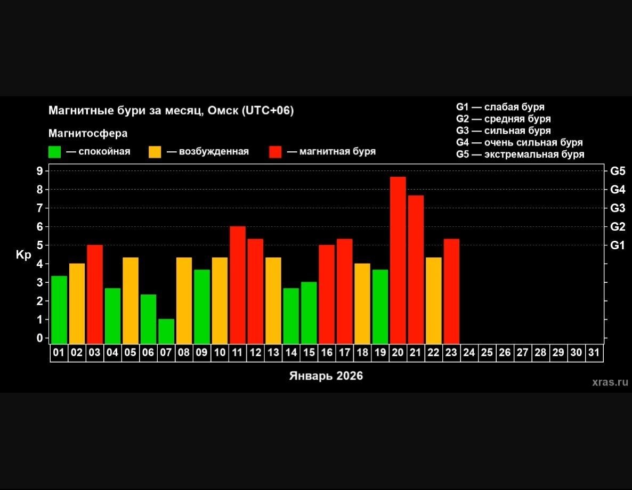Click the red magnetic storm legend swatch
Image resolution: width=632 pixels, height=490 pixels.
(276, 152)
